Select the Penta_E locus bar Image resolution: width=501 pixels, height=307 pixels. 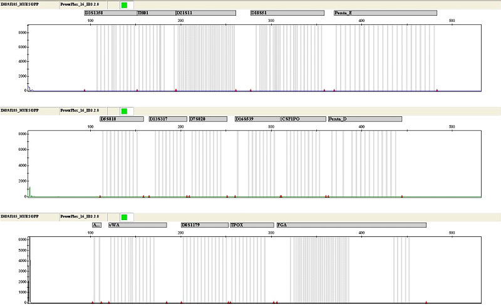tap(385, 13)
